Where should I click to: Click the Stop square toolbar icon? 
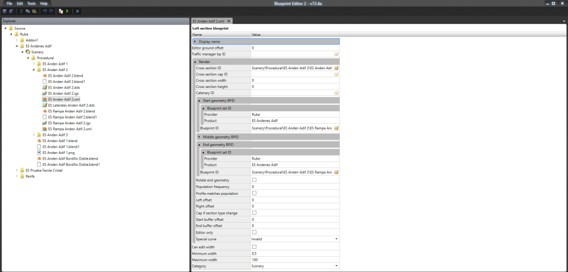pyautogui.click(x=77, y=11)
